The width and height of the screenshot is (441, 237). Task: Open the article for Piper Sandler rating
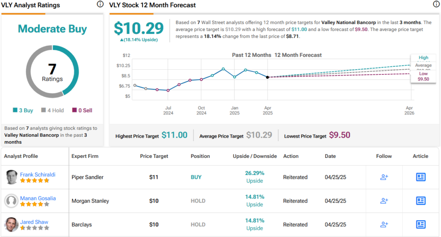[x=421, y=177]
